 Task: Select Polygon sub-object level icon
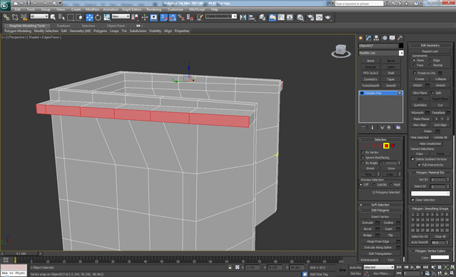click(x=386, y=146)
